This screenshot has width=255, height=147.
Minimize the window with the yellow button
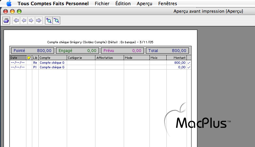12,11
